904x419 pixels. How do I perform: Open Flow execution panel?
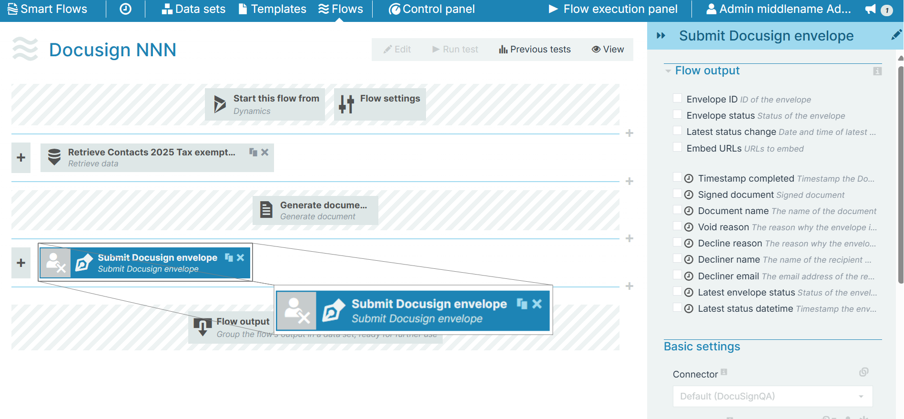pos(613,9)
